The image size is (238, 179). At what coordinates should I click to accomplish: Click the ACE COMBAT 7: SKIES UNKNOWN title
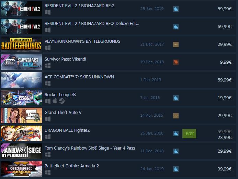[79, 77]
